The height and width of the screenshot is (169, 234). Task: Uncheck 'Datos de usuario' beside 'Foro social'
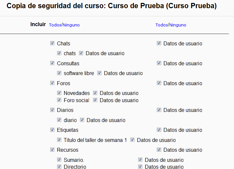click(x=95, y=100)
